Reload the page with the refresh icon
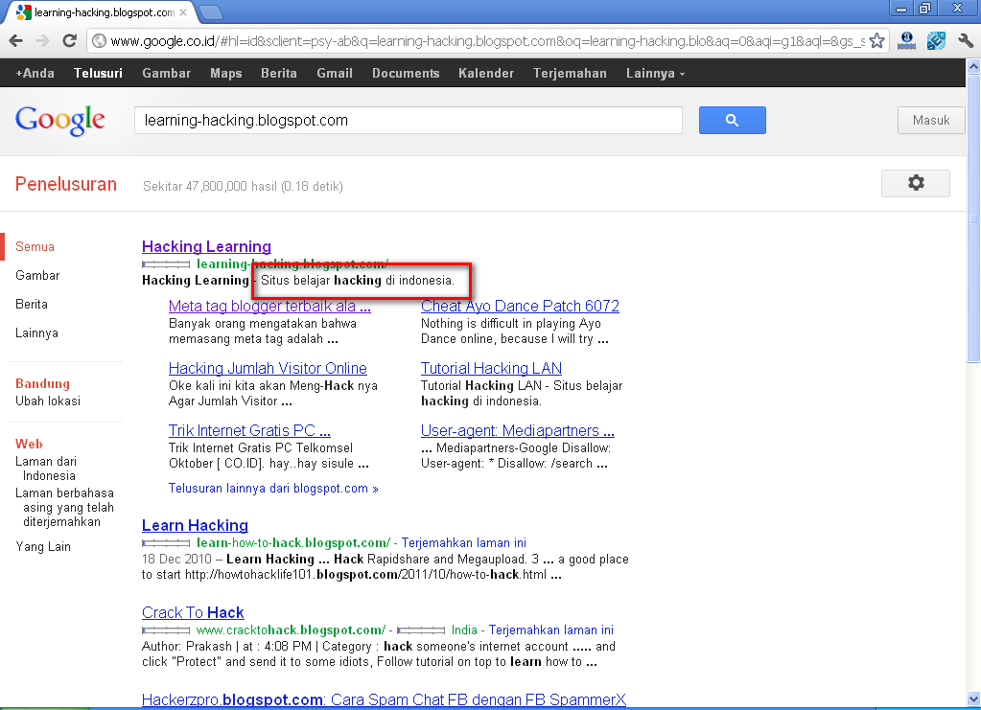Screen dimensions: 981x710 point(69,41)
